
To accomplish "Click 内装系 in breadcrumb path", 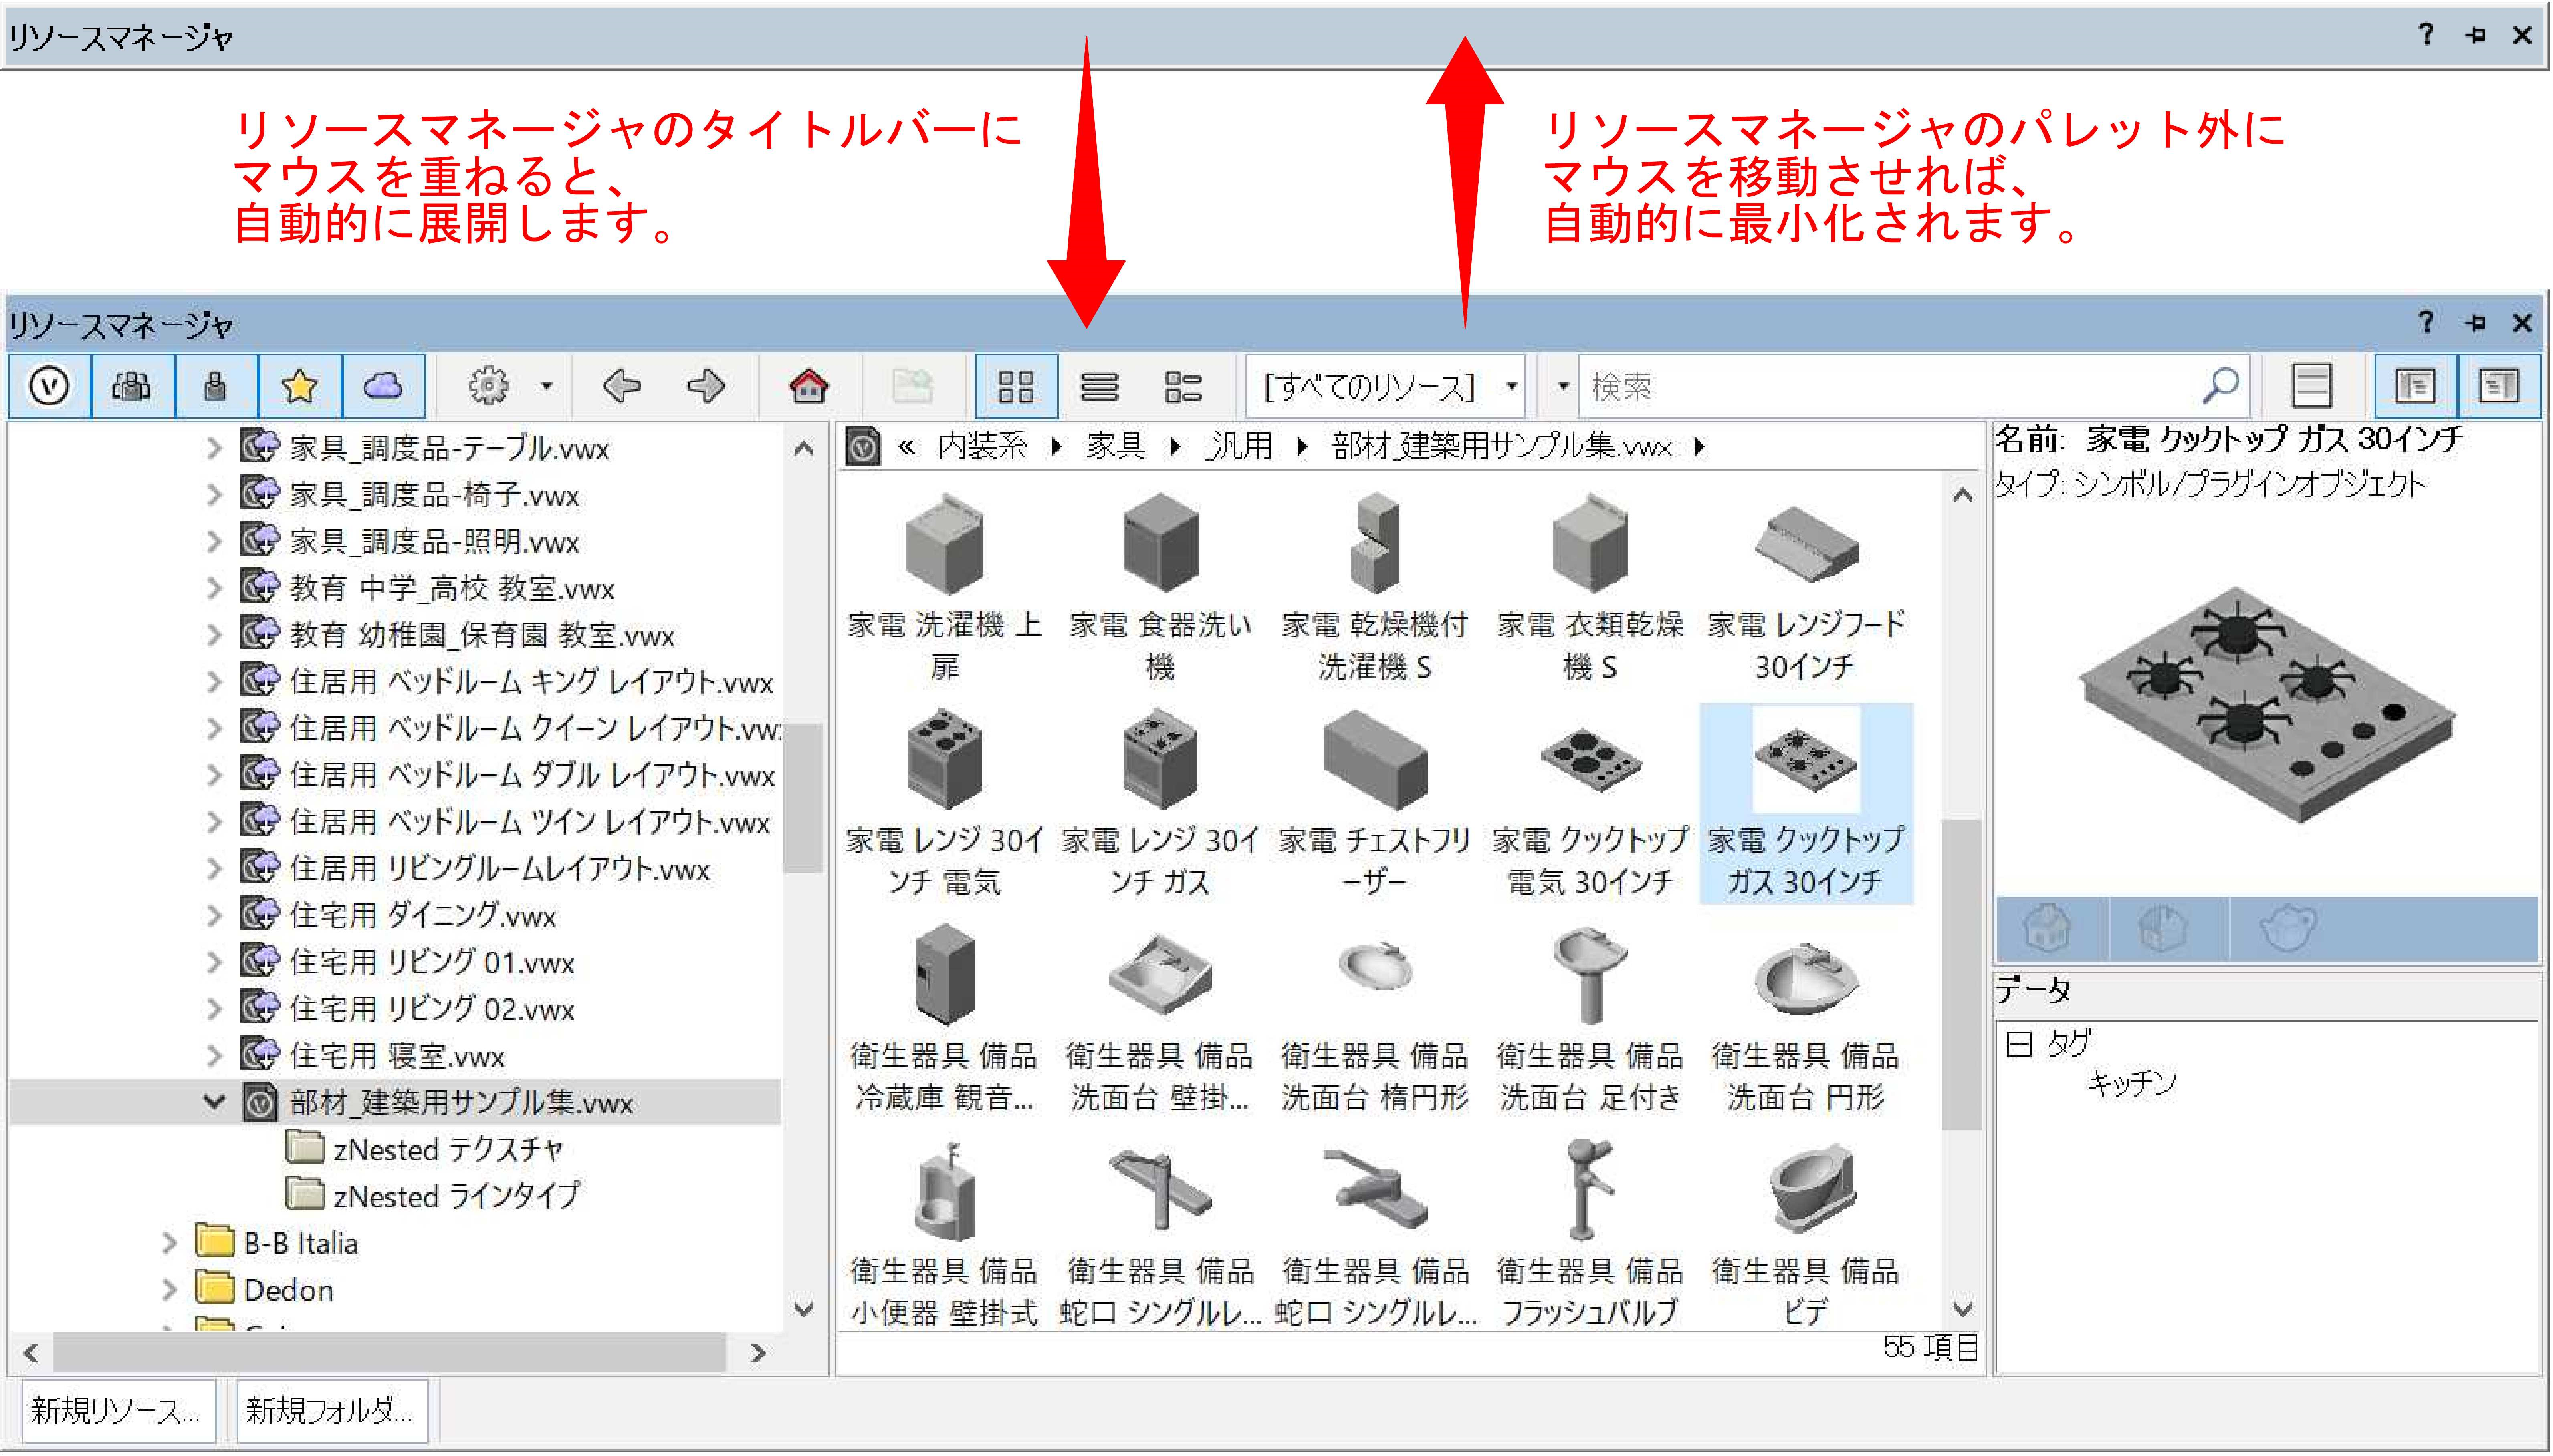I will click(x=982, y=446).
